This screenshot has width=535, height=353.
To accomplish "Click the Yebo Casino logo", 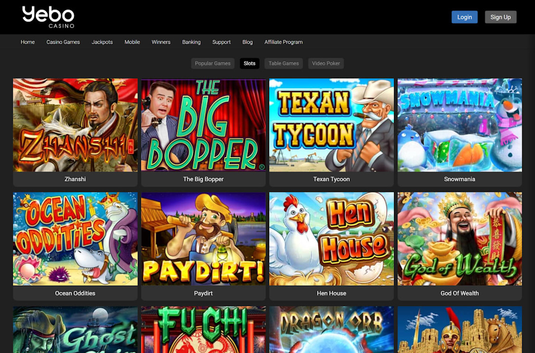I will click(x=48, y=17).
